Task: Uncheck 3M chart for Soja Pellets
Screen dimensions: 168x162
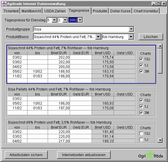Action: point(141,113)
